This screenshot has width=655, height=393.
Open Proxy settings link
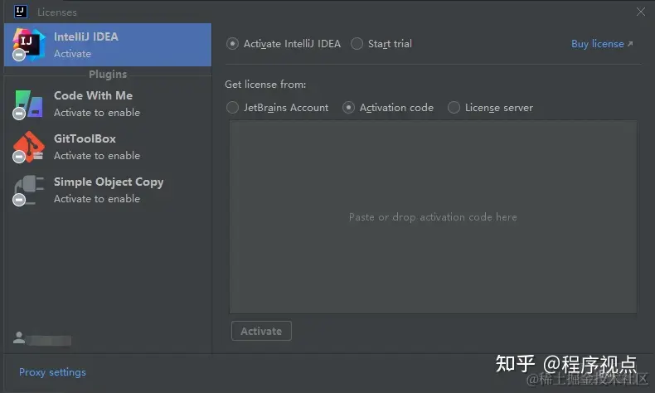tap(52, 372)
